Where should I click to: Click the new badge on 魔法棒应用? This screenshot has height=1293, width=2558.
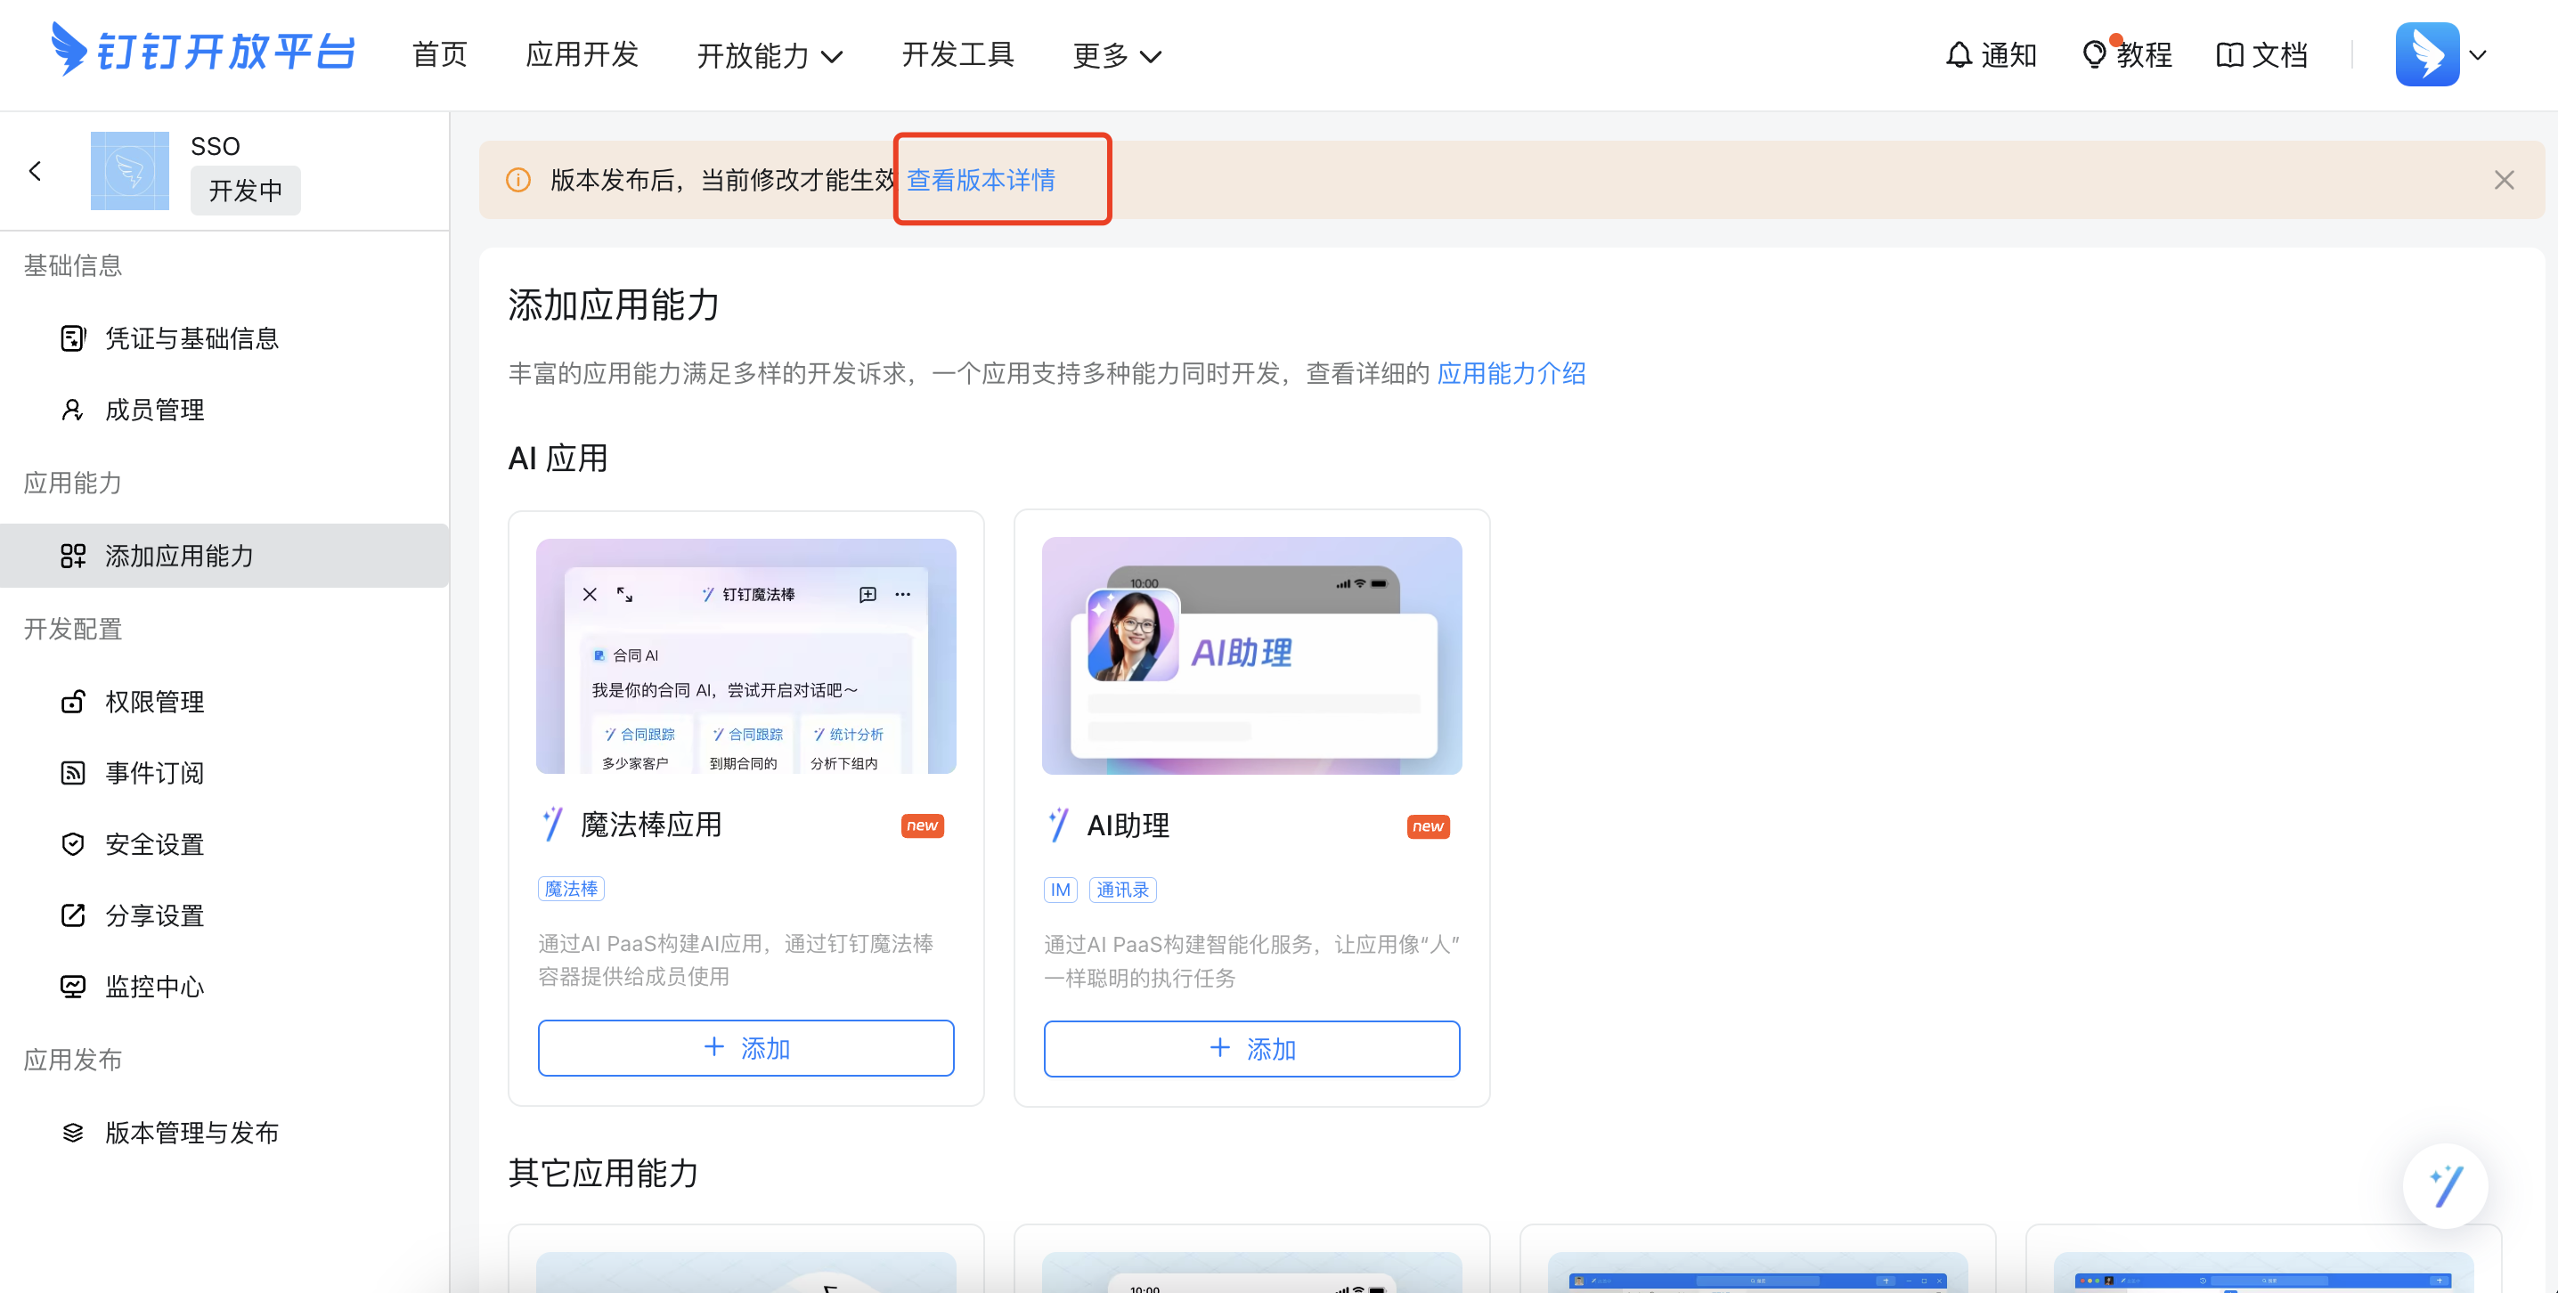(923, 826)
